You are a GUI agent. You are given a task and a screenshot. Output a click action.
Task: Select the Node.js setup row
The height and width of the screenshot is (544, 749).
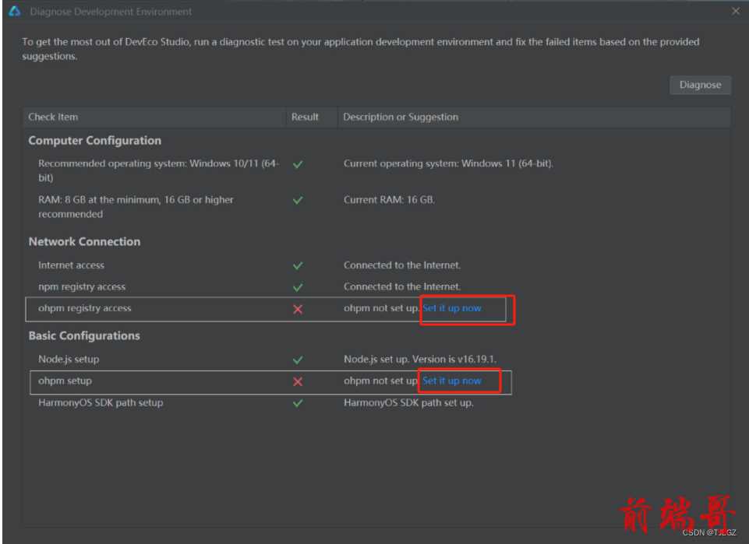click(377, 359)
